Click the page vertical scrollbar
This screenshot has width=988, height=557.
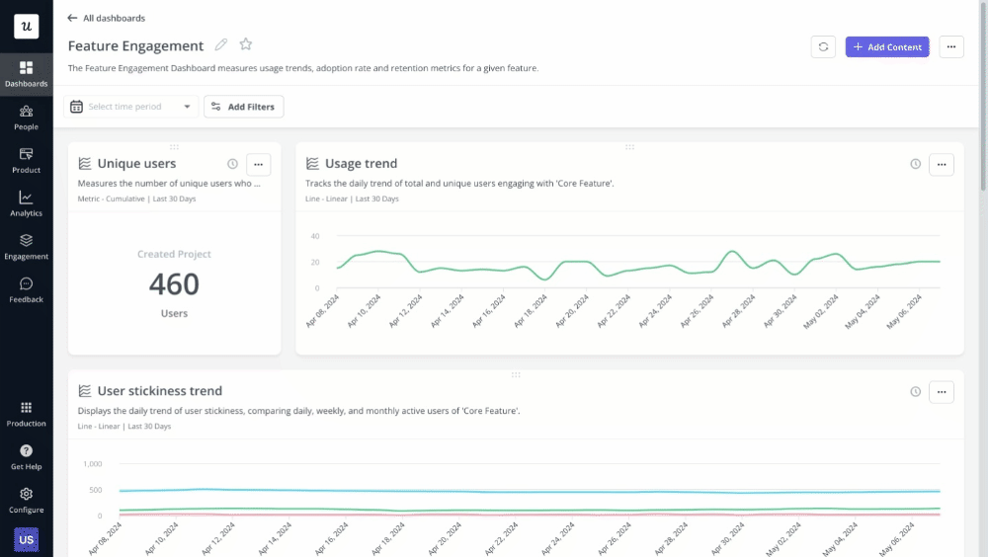(x=982, y=99)
